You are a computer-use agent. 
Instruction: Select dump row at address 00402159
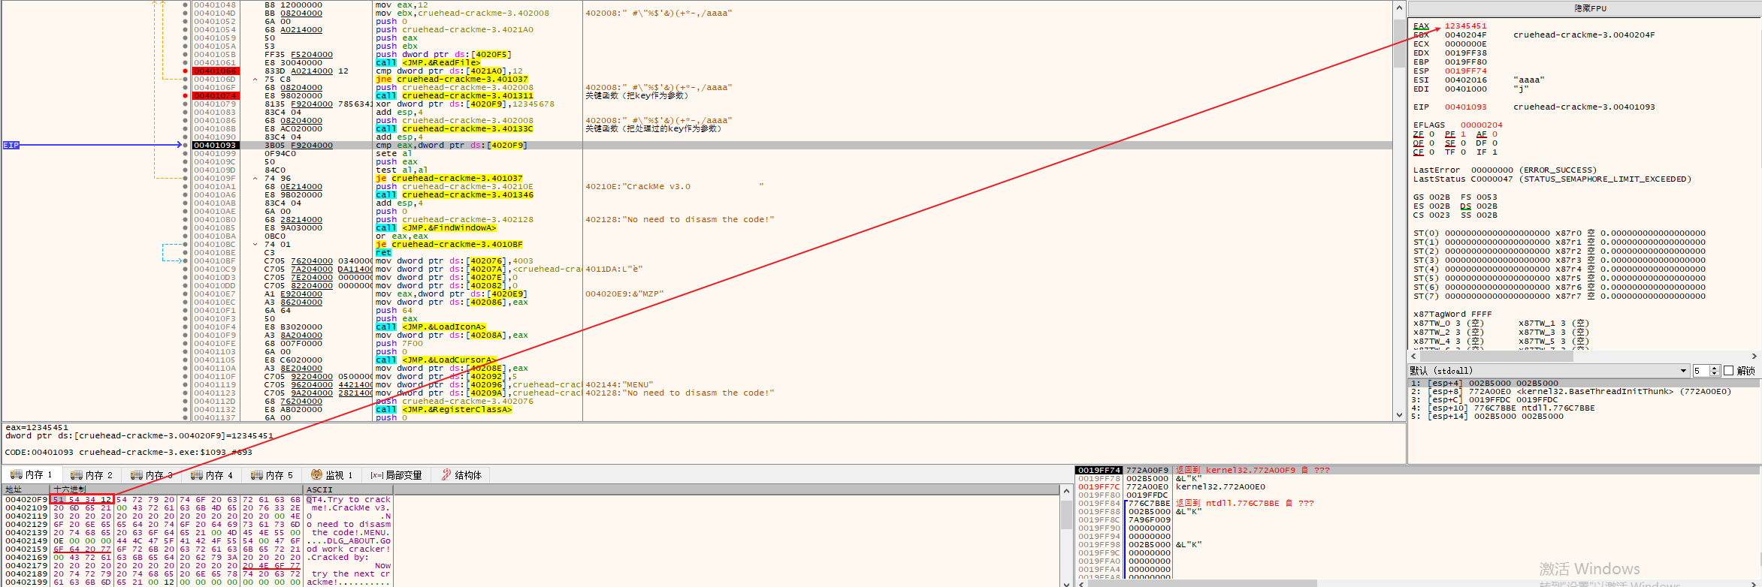click(198, 549)
